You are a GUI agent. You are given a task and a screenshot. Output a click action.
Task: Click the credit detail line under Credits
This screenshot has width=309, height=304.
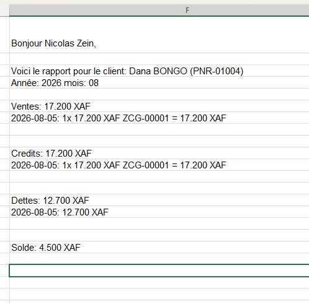(x=159, y=165)
